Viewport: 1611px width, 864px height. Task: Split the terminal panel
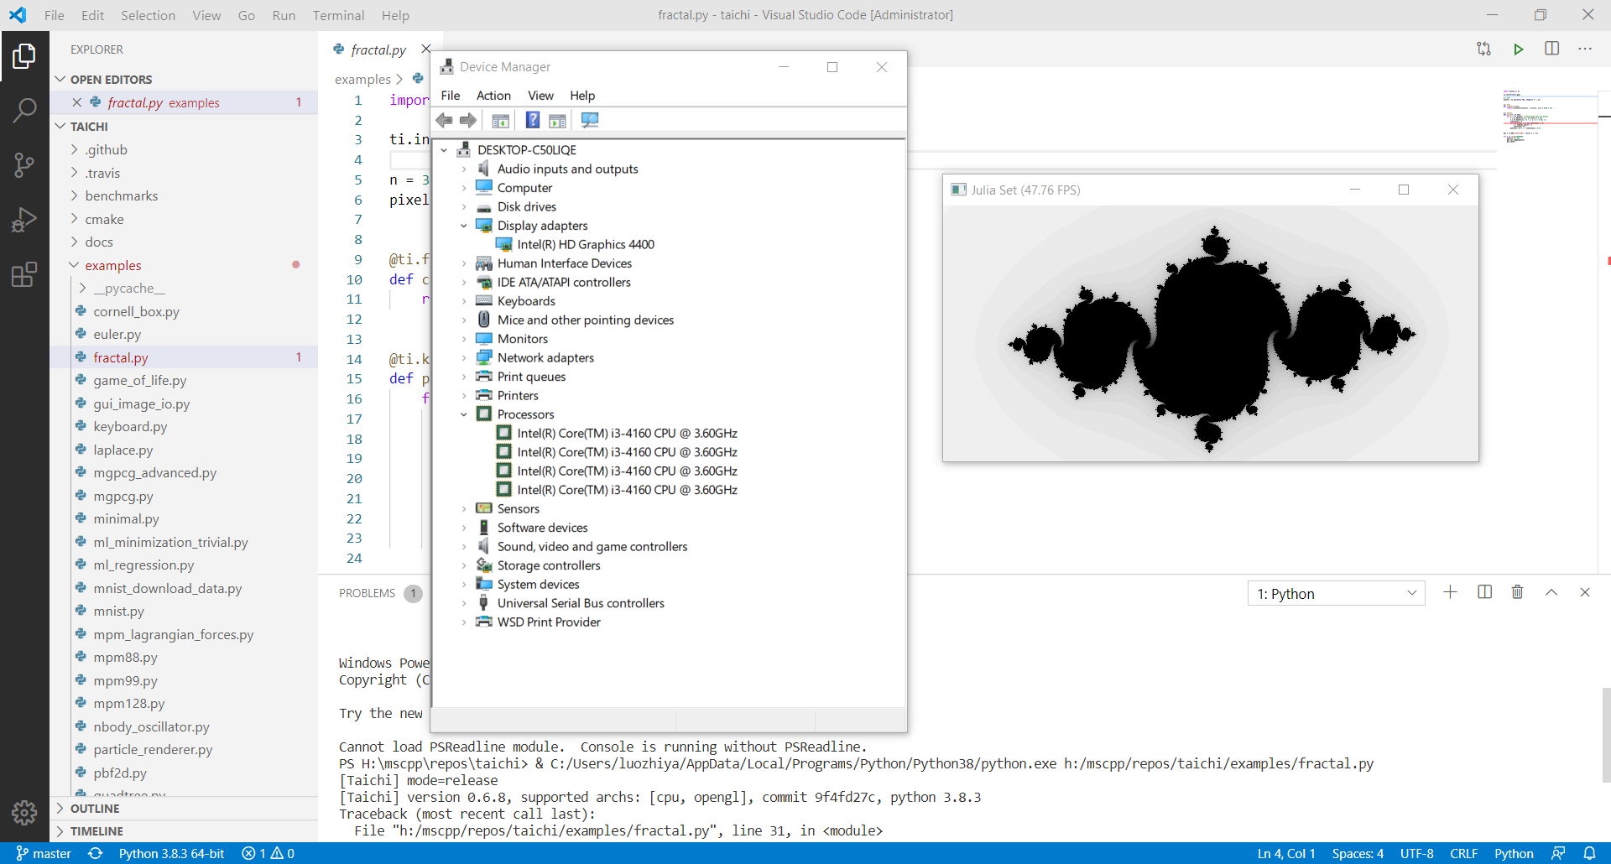tap(1484, 592)
